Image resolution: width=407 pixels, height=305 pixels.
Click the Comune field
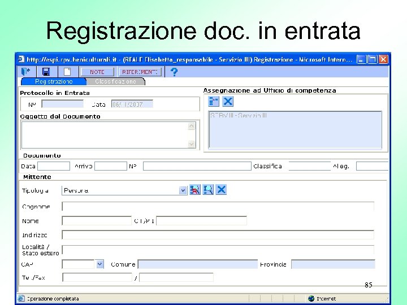click(198, 264)
